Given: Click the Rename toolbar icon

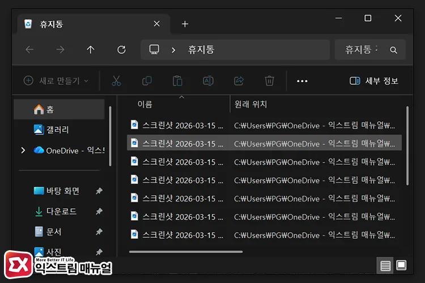Looking at the screenshot, I should pyautogui.click(x=208, y=81).
